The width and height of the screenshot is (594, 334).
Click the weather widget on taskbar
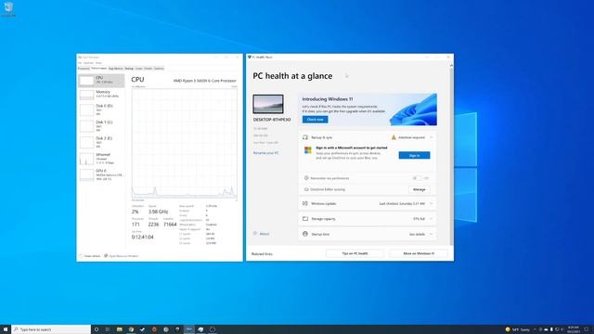tap(518, 329)
